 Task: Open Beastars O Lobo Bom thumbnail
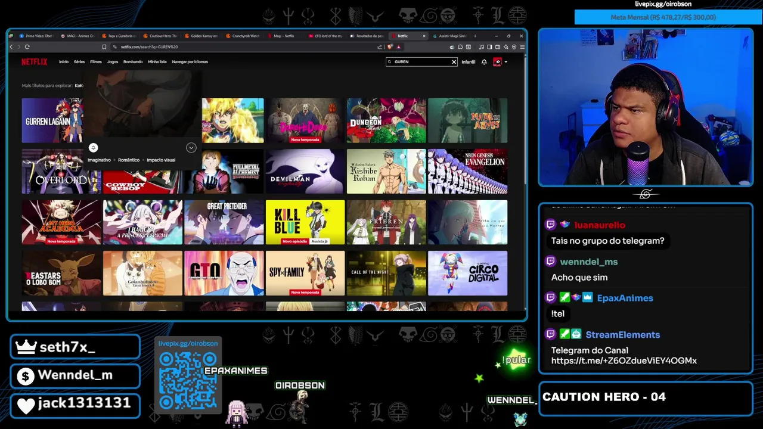(61, 273)
